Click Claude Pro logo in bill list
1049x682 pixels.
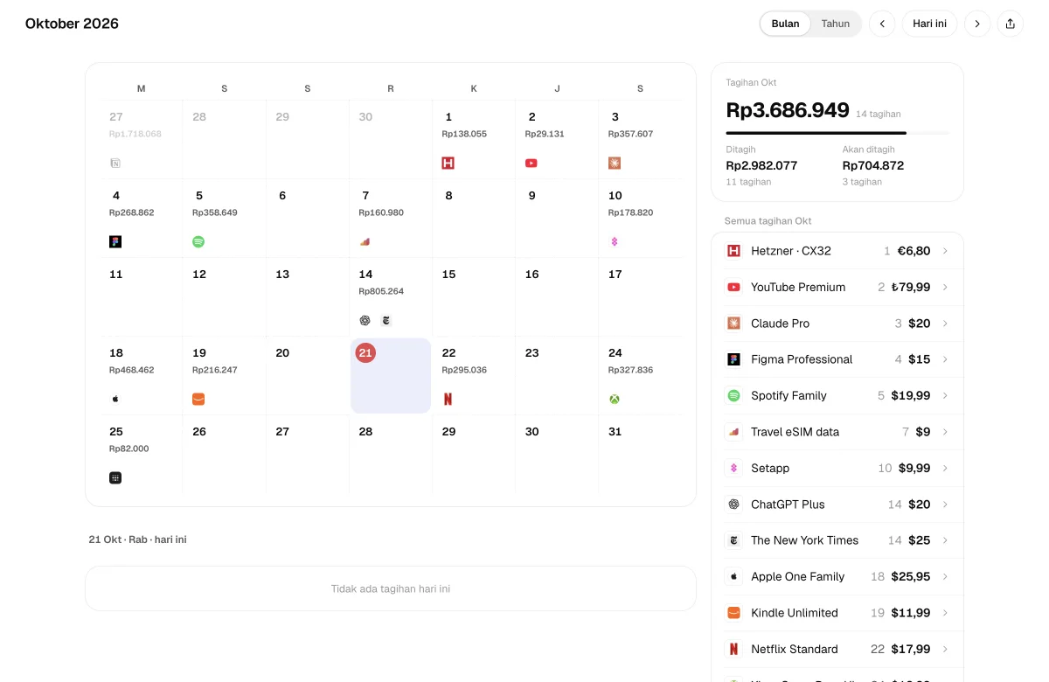tap(734, 324)
